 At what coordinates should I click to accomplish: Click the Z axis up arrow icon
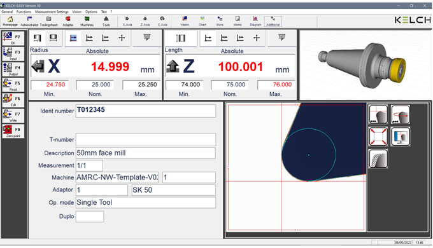click(173, 67)
